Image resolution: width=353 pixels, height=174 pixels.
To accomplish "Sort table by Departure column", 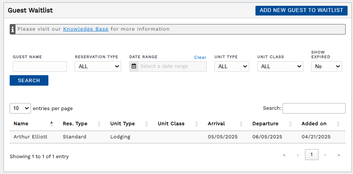I will pos(265,124).
